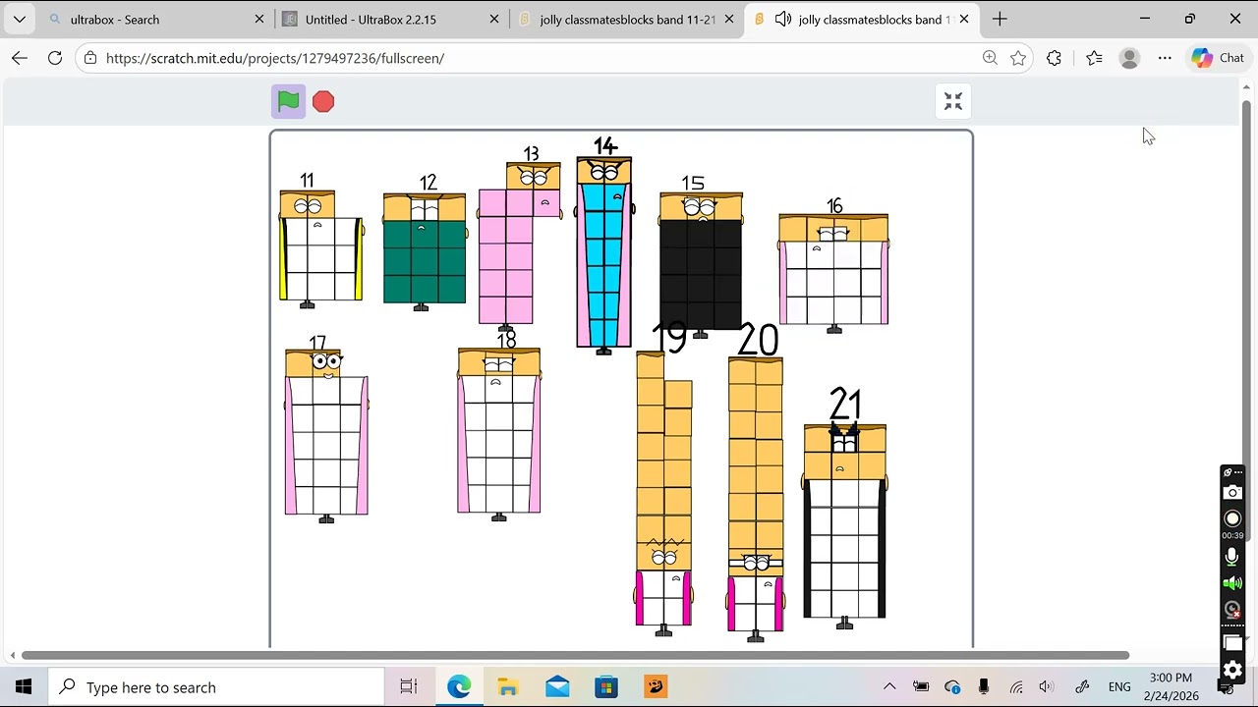Open OneDrive cloud tray icon
The width and height of the screenshot is (1258, 707).
click(952, 687)
